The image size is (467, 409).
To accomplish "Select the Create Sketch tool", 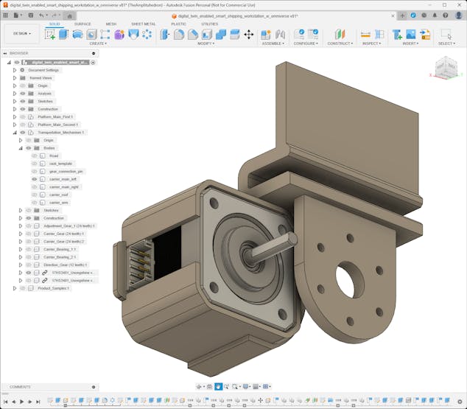I will (x=50, y=34).
